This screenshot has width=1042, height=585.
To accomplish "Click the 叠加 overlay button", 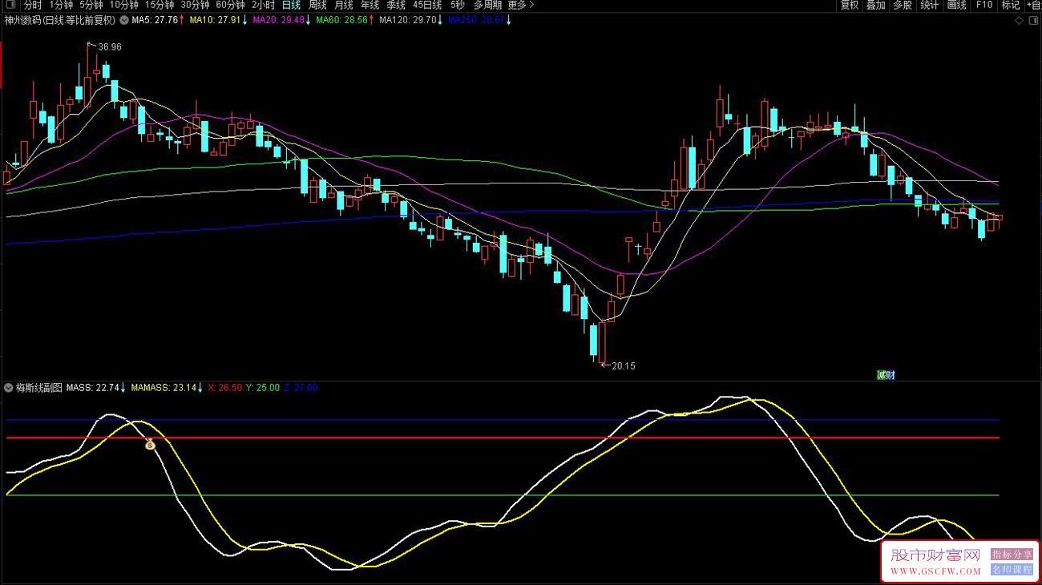I will point(875,5).
